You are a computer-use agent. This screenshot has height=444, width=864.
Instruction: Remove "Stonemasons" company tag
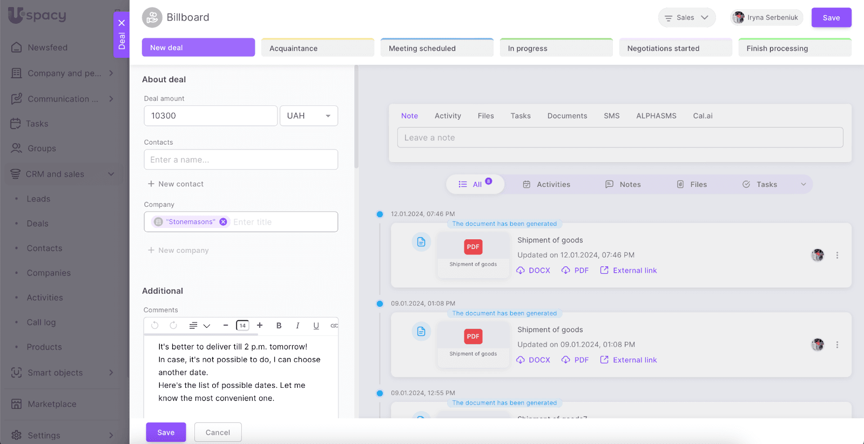[223, 222]
